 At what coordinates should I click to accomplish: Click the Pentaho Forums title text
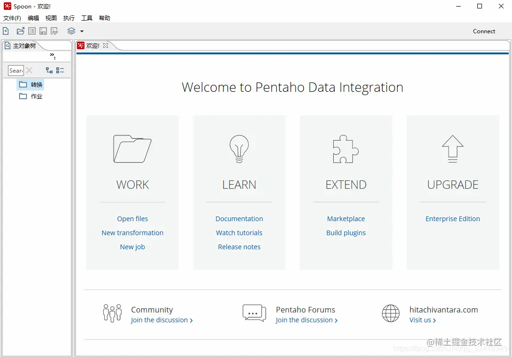coord(306,310)
